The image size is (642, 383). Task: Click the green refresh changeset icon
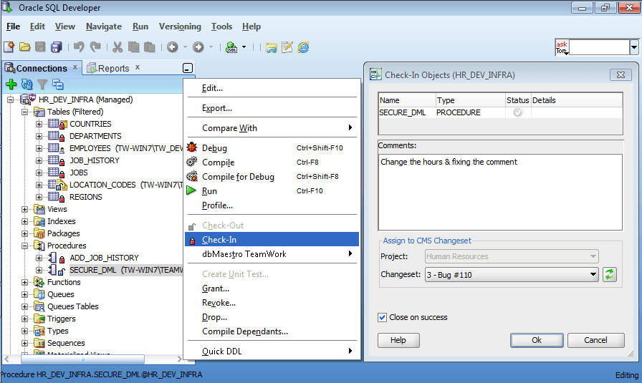tap(610, 274)
